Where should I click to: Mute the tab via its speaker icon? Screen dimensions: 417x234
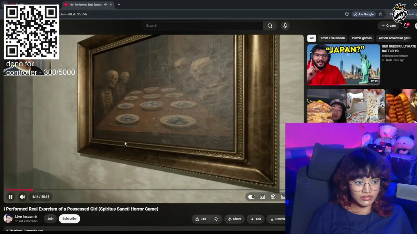pyautogui.click(x=105, y=5)
